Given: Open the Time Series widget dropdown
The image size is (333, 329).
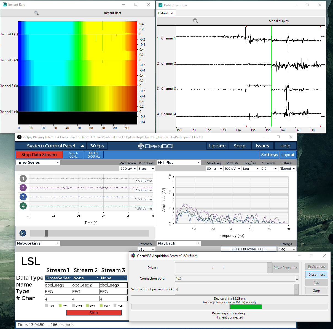Looking at the screenshot, I should click(38, 162).
